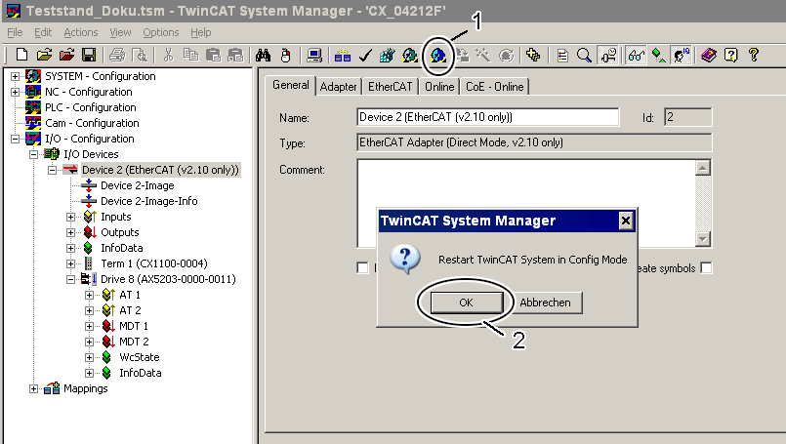Viewport: 786px width, 444px height.
Task: Click the Toggle Free Run icon
Action: coord(507,55)
